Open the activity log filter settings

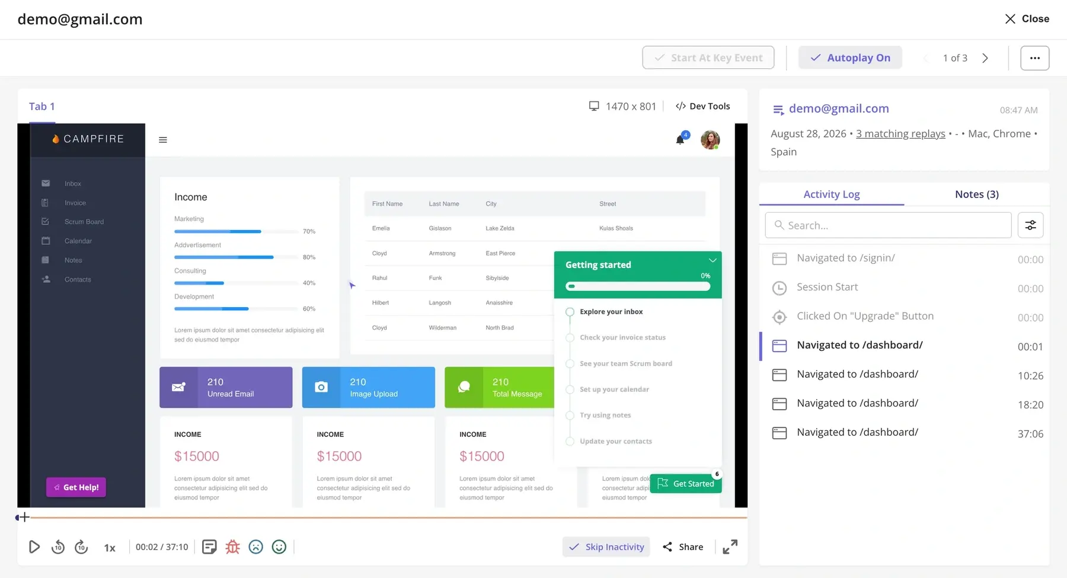(x=1031, y=225)
